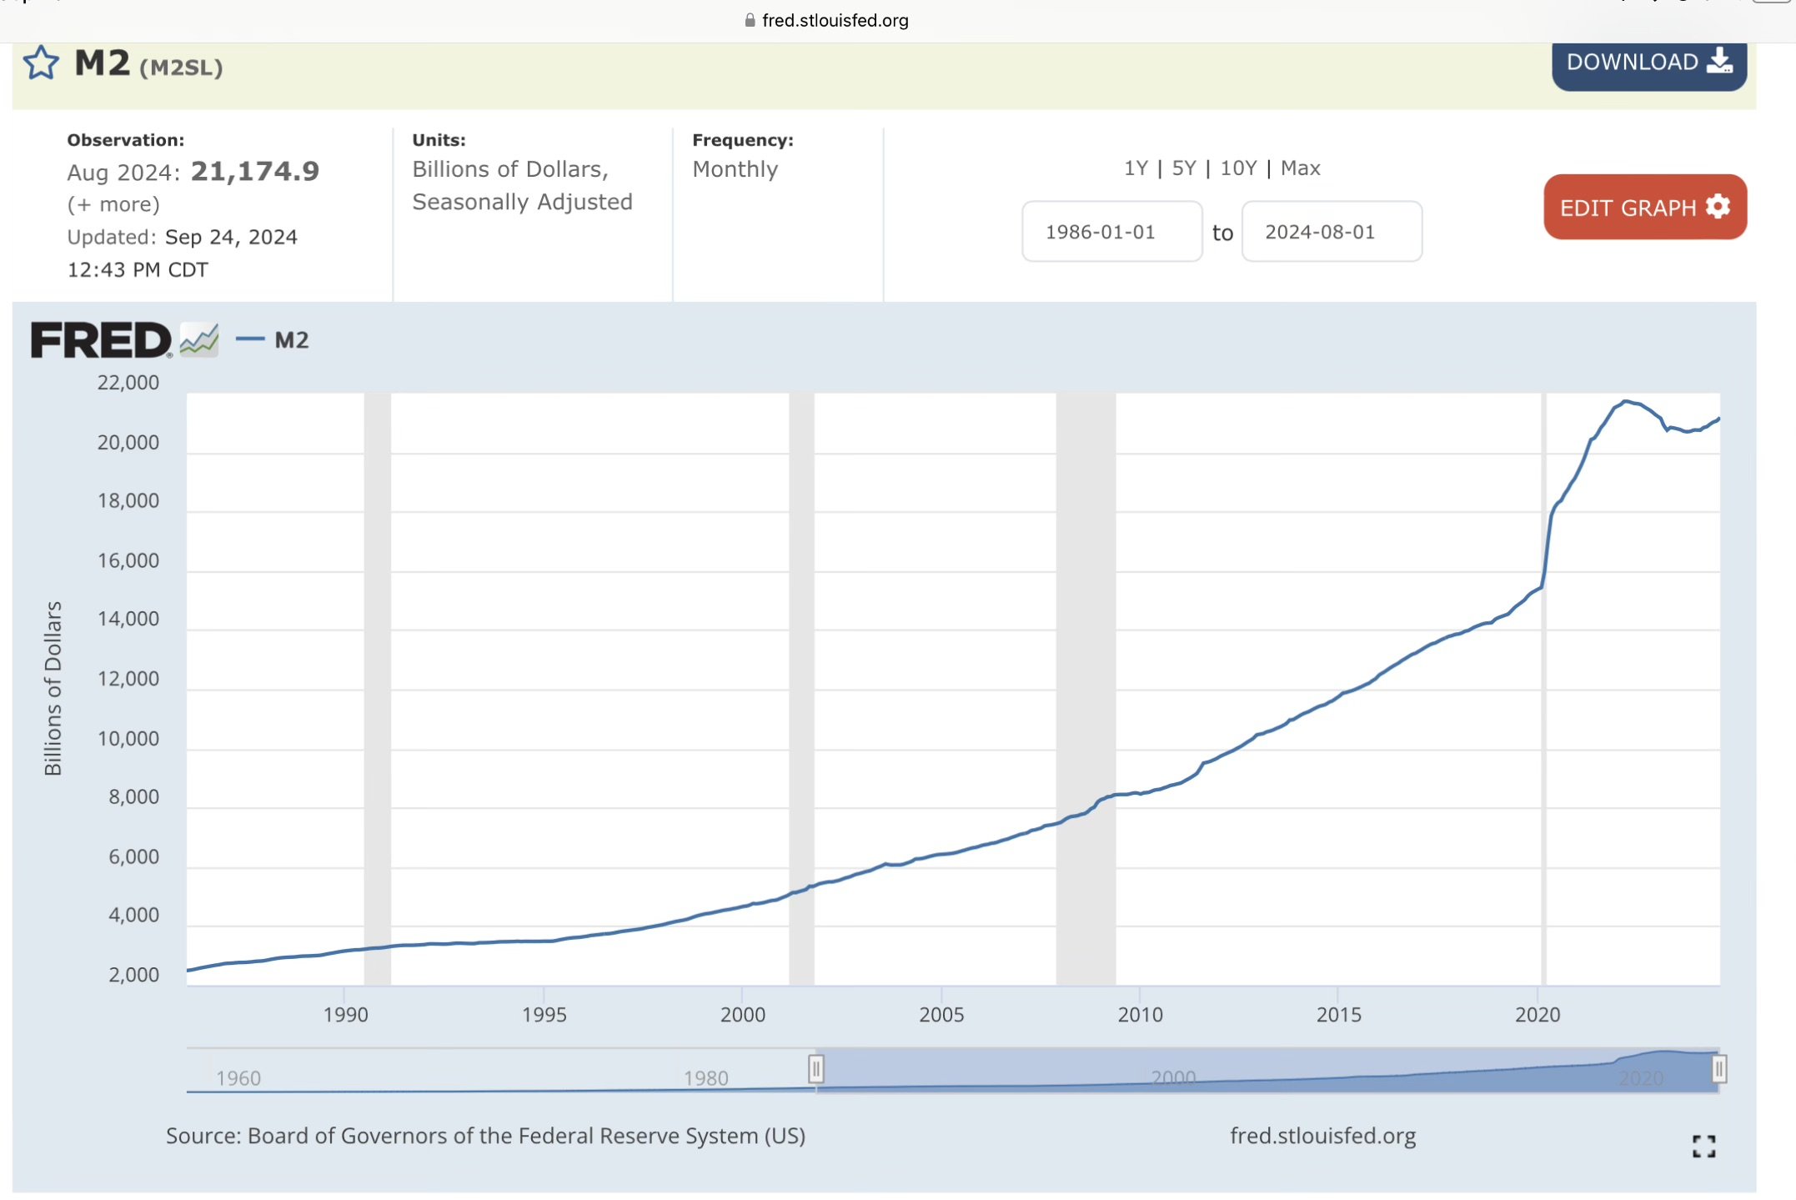Expand the chart to fullscreen
This screenshot has height=1200, width=1796.
(x=1706, y=1146)
